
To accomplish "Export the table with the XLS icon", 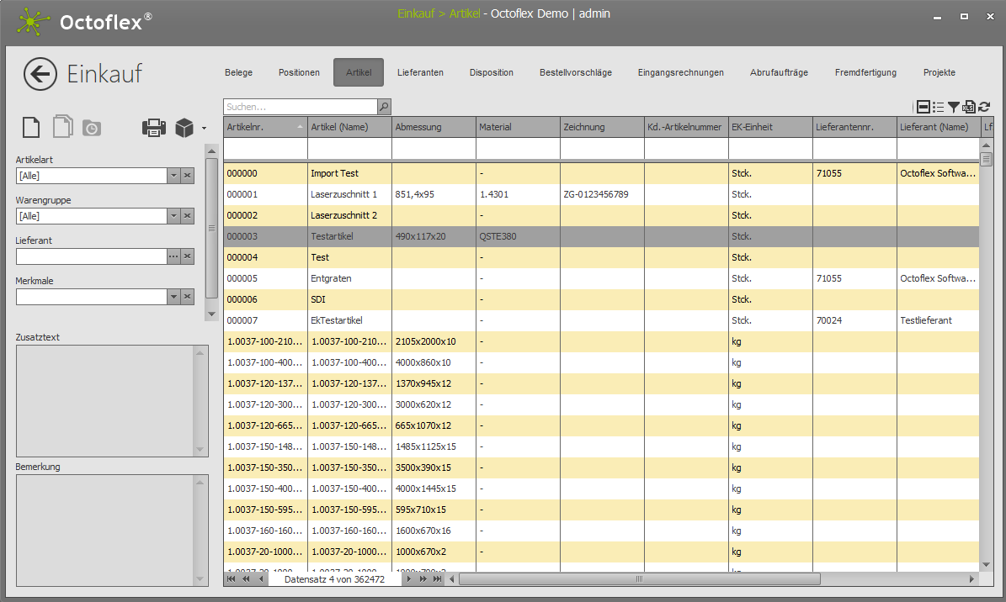I will tap(969, 107).
